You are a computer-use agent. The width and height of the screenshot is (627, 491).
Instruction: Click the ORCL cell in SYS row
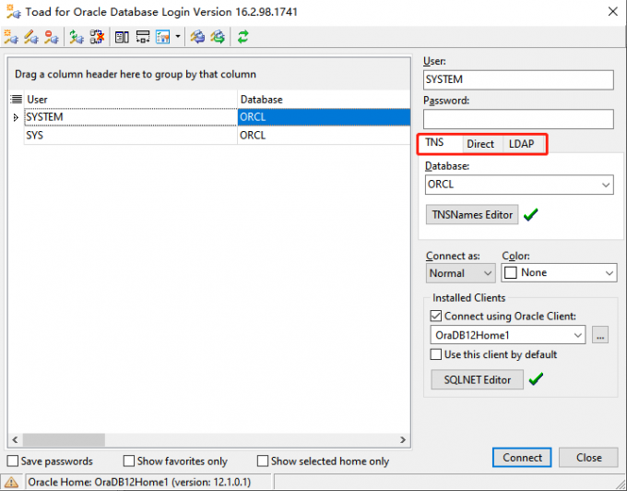(x=324, y=136)
